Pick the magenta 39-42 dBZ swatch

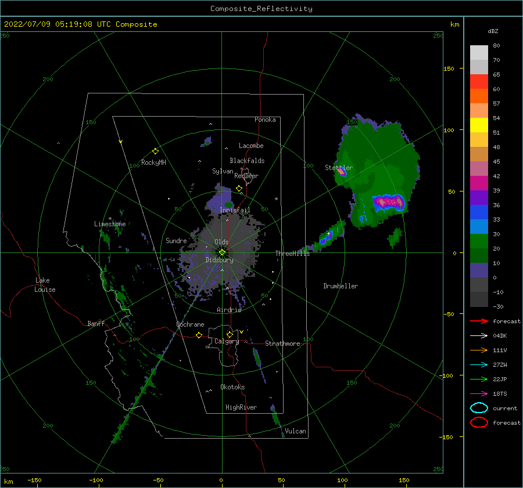point(479,183)
